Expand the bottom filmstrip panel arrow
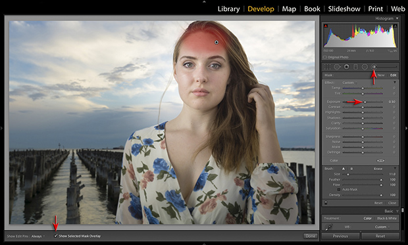 coord(204,244)
